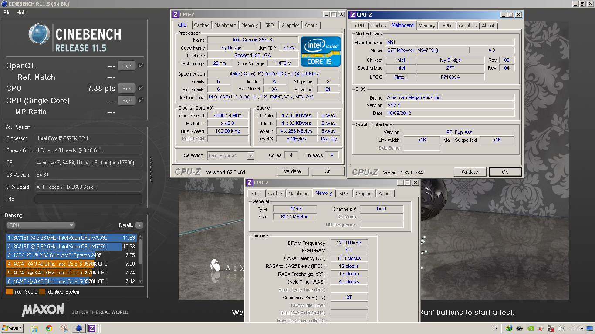Screen dimensions: 595x334
Task: Open Internet Download Manager tray icon
Action: (509, 328)
